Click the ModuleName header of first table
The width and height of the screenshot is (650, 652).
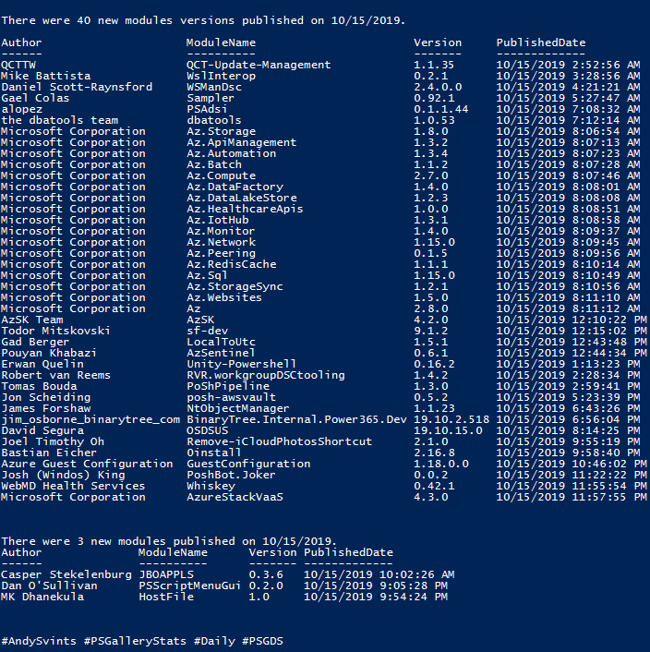(221, 42)
